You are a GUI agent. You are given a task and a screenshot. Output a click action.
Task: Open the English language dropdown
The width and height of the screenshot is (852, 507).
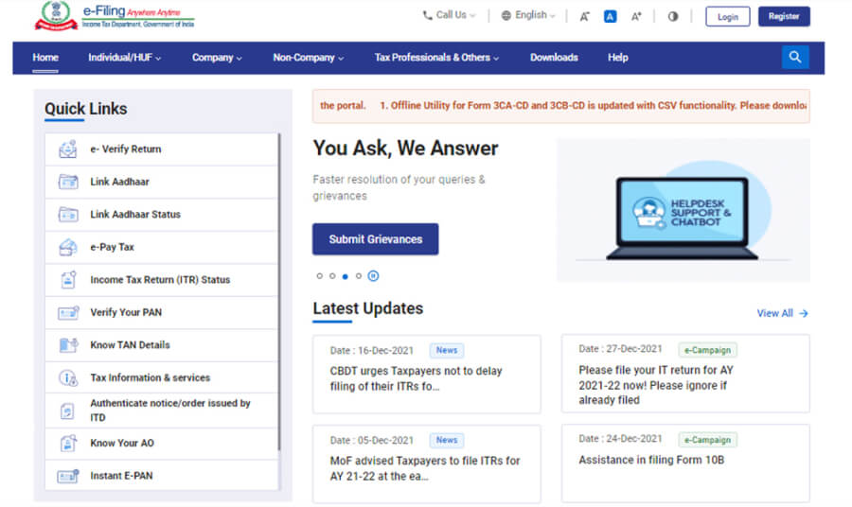(528, 15)
